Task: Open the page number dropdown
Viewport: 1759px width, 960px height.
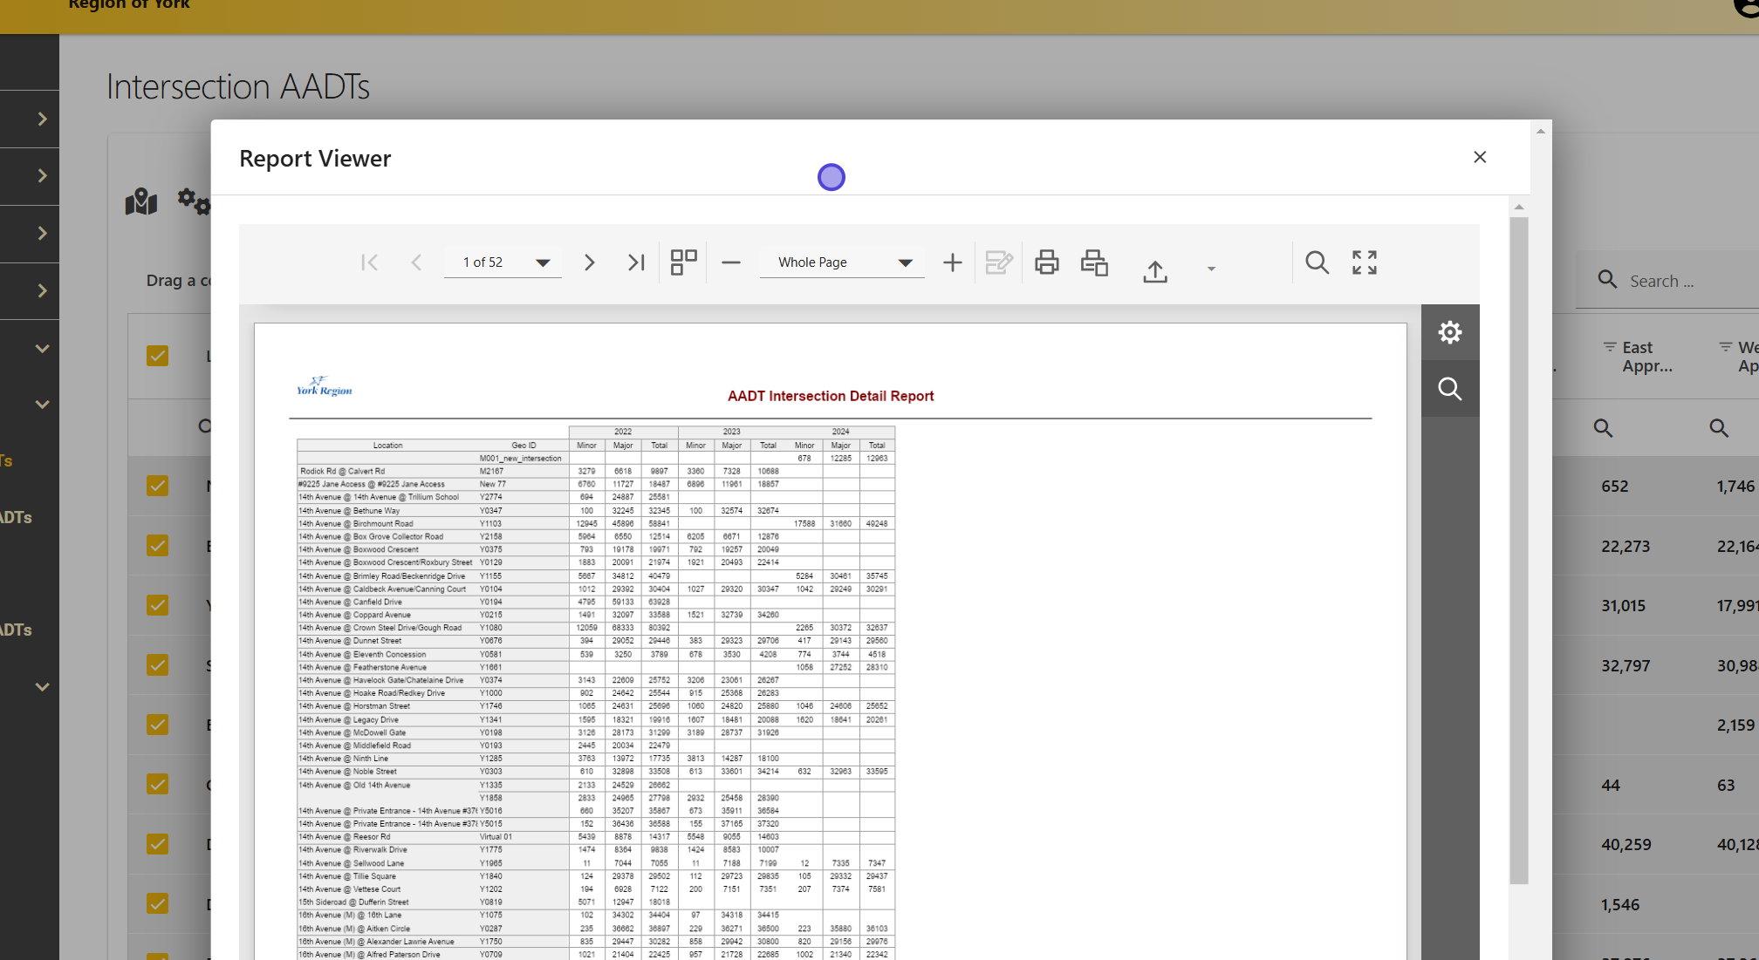Action: (x=543, y=262)
